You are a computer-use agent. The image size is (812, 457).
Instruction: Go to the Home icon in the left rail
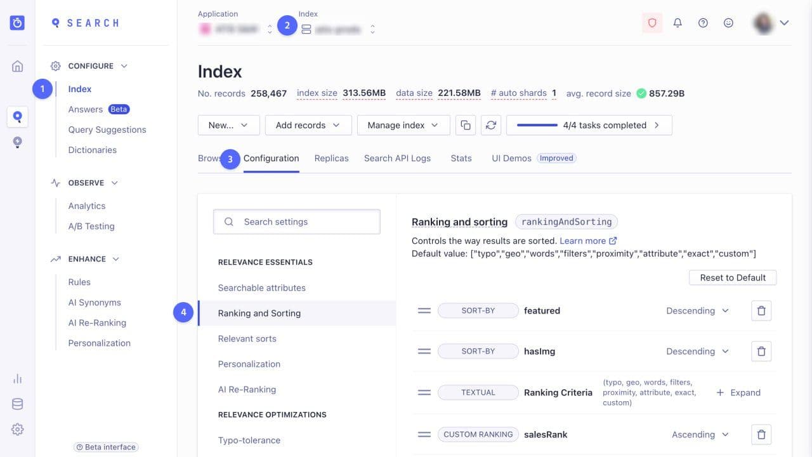[x=18, y=66]
